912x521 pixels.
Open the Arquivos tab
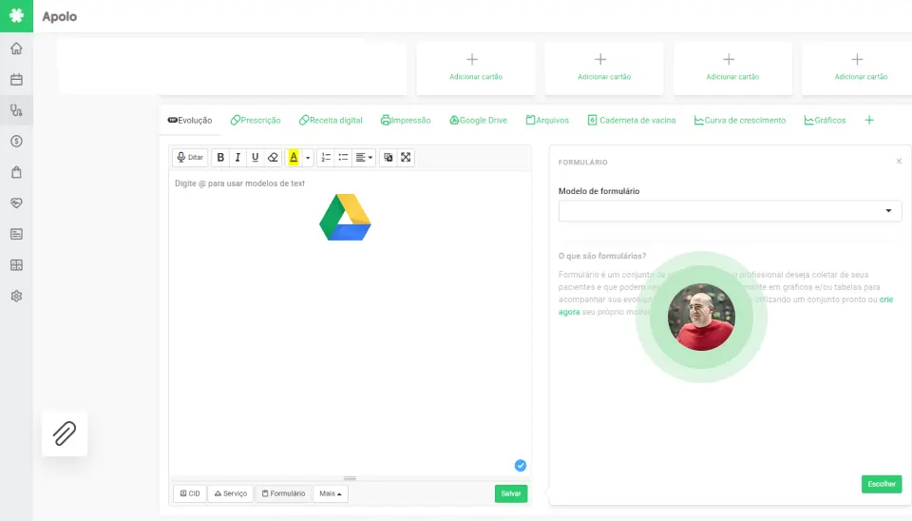[x=547, y=120]
